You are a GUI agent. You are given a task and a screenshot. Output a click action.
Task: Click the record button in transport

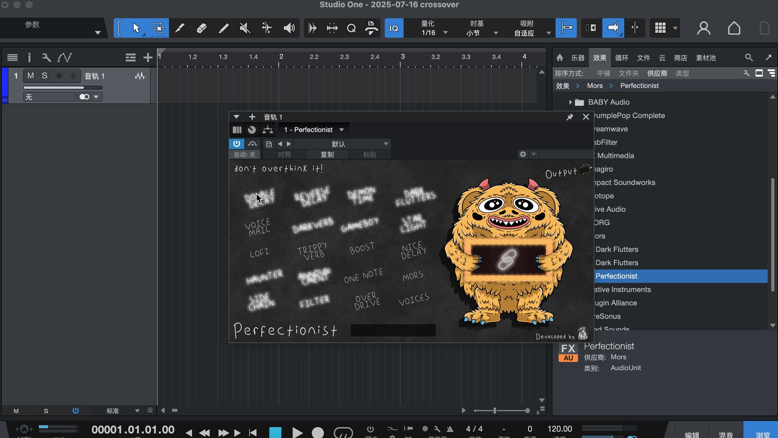pos(318,433)
